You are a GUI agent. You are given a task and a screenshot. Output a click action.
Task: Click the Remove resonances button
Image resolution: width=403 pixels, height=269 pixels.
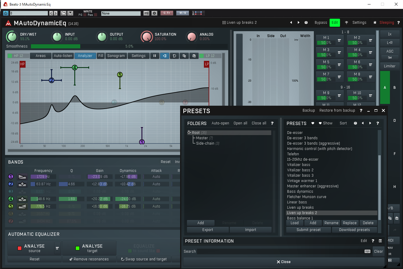(89, 259)
